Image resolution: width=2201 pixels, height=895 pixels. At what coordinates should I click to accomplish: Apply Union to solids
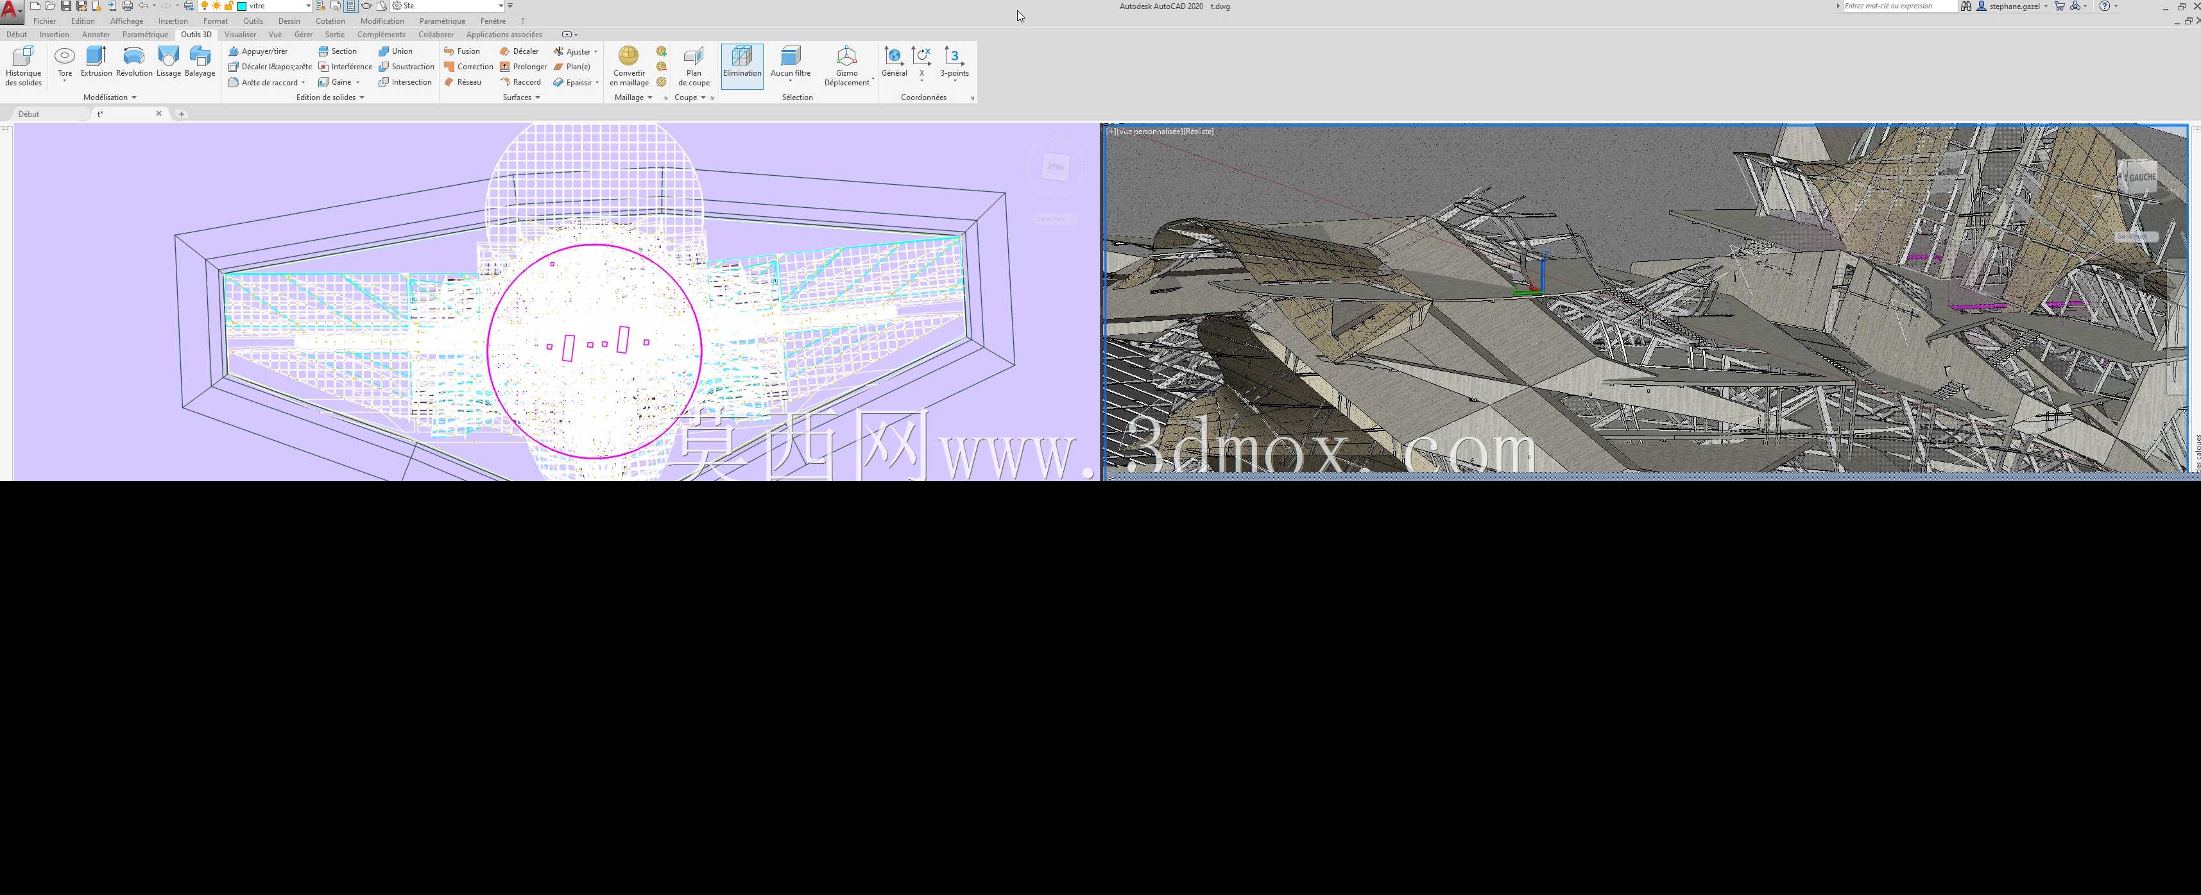click(395, 51)
